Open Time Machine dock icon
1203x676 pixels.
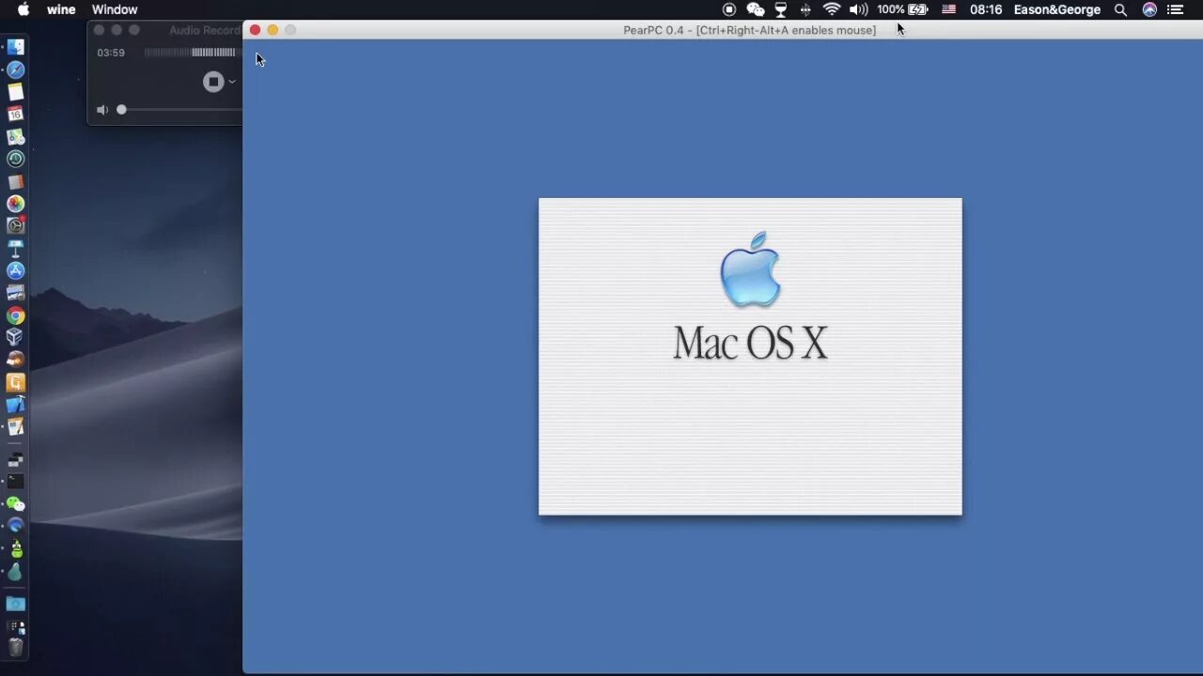[16, 159]
